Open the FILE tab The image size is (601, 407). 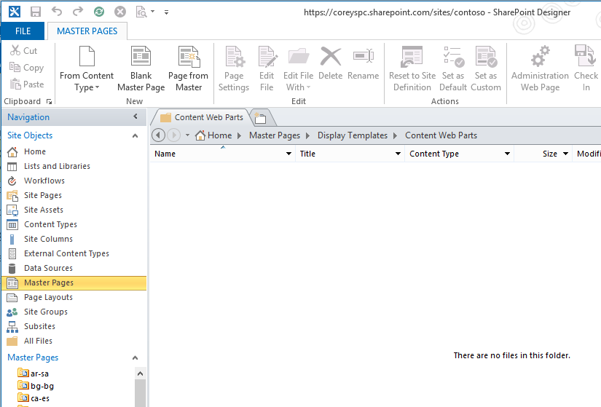tap(23, 31)
